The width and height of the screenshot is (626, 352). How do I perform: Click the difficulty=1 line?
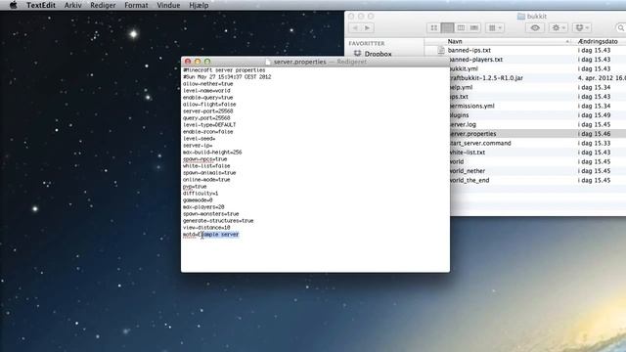tap(201, 194)
